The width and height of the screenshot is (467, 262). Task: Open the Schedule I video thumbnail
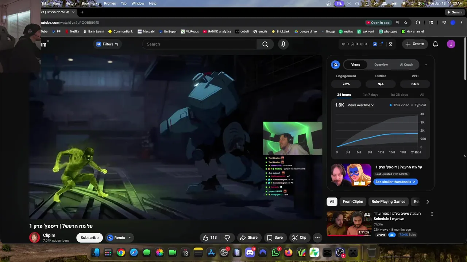pyautogui.click(x=349, y=223)
